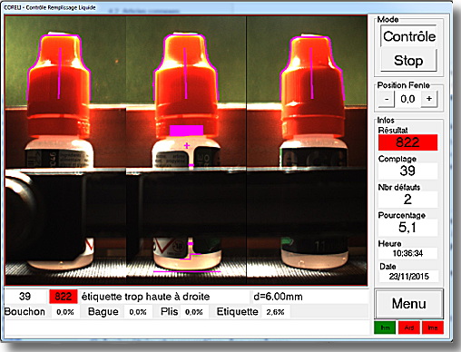Image resolution: width=461 pixels, height=352 pixels.
Task: Click the Bouchon 0,0% percentage value
Action: (65, 312)
